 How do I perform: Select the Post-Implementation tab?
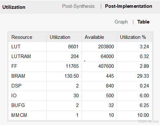pyautogui.click(x=128, y=6)
